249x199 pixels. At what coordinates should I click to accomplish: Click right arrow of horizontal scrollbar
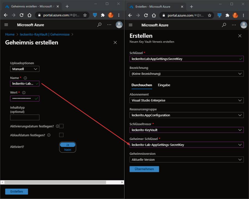(122, 182)
